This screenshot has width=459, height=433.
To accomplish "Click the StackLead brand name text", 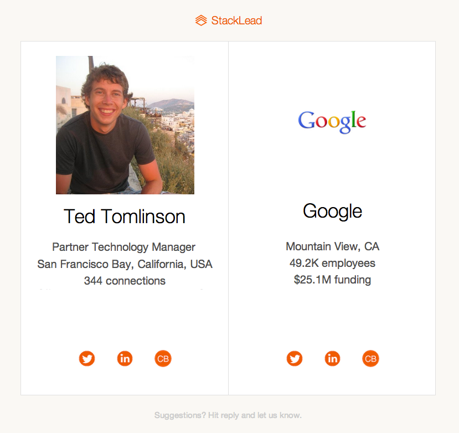I will [236, 20].
